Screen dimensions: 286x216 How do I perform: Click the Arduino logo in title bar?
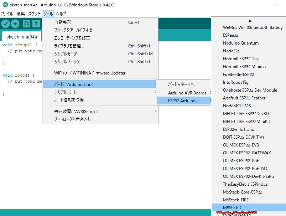coord(5,5)
